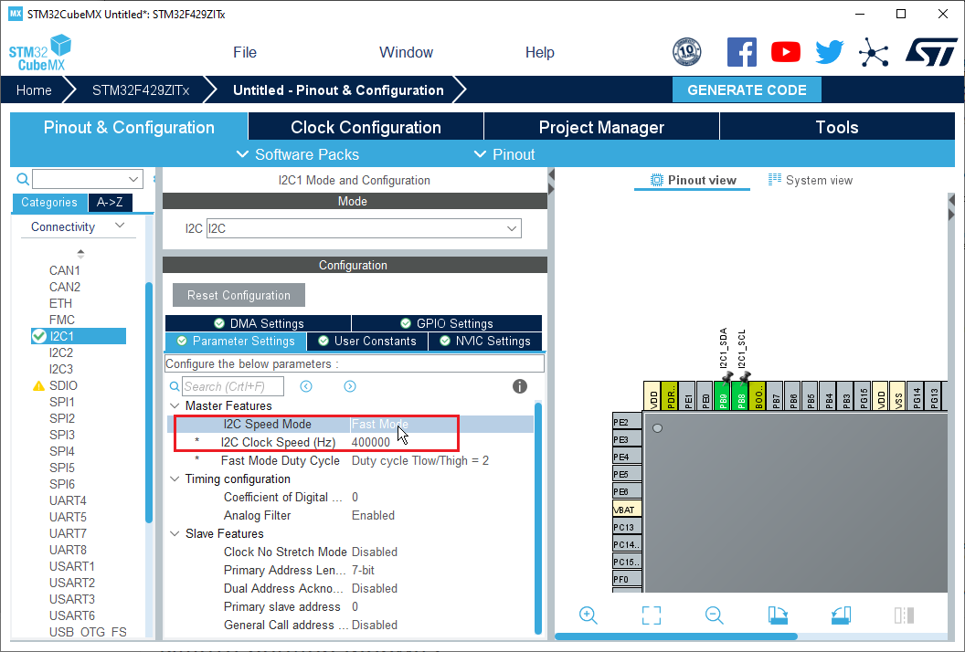This screenshot has width=965, height=652.
Task: Select CAN1 in the peripheral list
Action: (65, 270)
